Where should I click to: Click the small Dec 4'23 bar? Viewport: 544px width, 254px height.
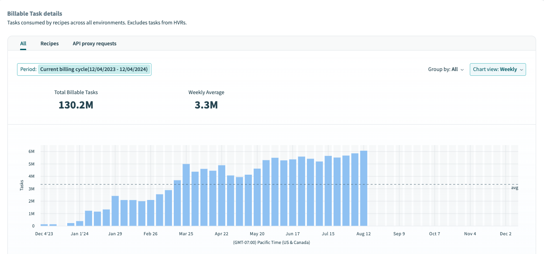(44, 225)
